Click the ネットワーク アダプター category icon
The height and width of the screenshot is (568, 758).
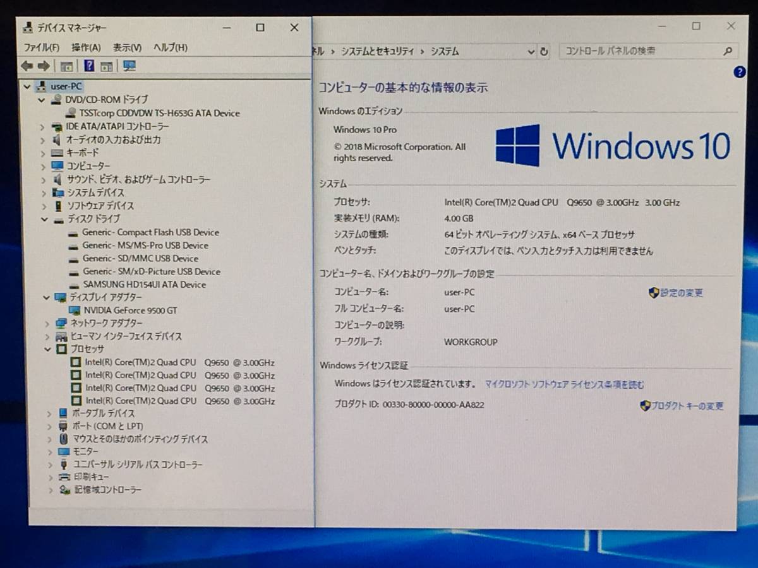click(61, 323)
